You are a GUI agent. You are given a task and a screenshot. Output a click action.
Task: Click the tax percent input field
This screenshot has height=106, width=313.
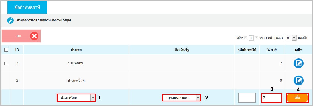click(x=271, y=98)
